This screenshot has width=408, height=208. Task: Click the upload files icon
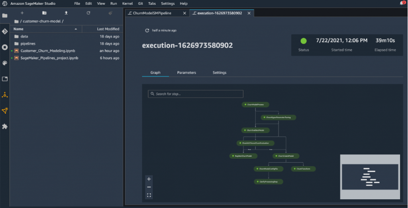(x=66, y=13)
